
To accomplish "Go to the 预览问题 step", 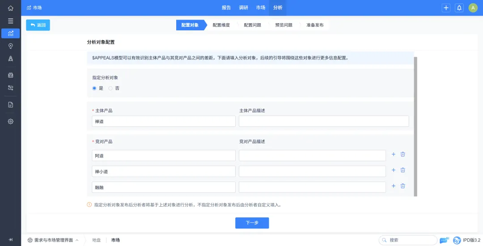I will click(x=284, y=25).
